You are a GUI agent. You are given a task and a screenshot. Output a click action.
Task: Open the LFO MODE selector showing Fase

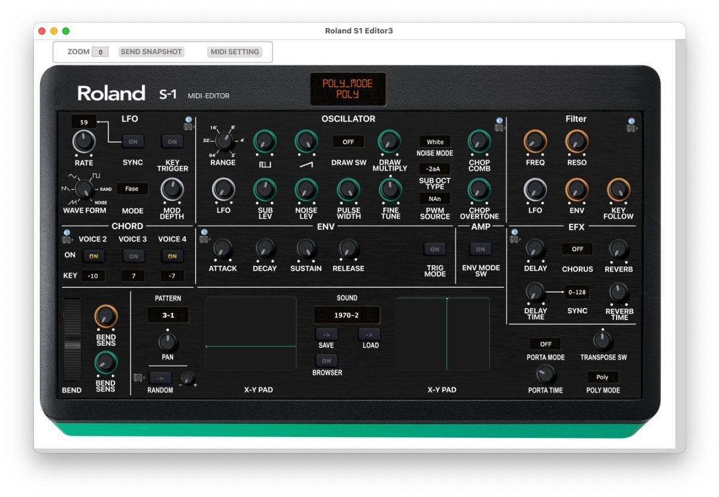[132, 189]
